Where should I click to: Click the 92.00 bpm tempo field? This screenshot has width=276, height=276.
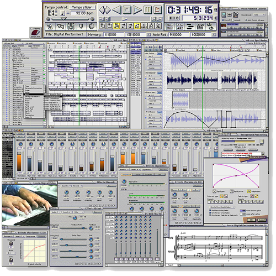click(x=78, y=13)
